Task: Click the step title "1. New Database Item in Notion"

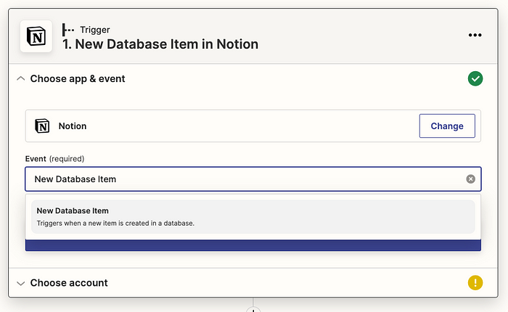Action: [160, 44]
